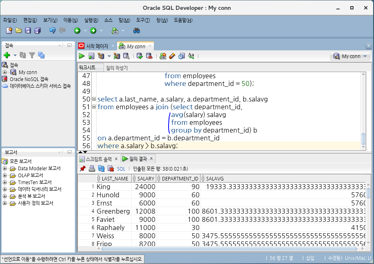374x264 pixels.
Task: Click the Schema Browser icon in Connections
Action: 41,55
